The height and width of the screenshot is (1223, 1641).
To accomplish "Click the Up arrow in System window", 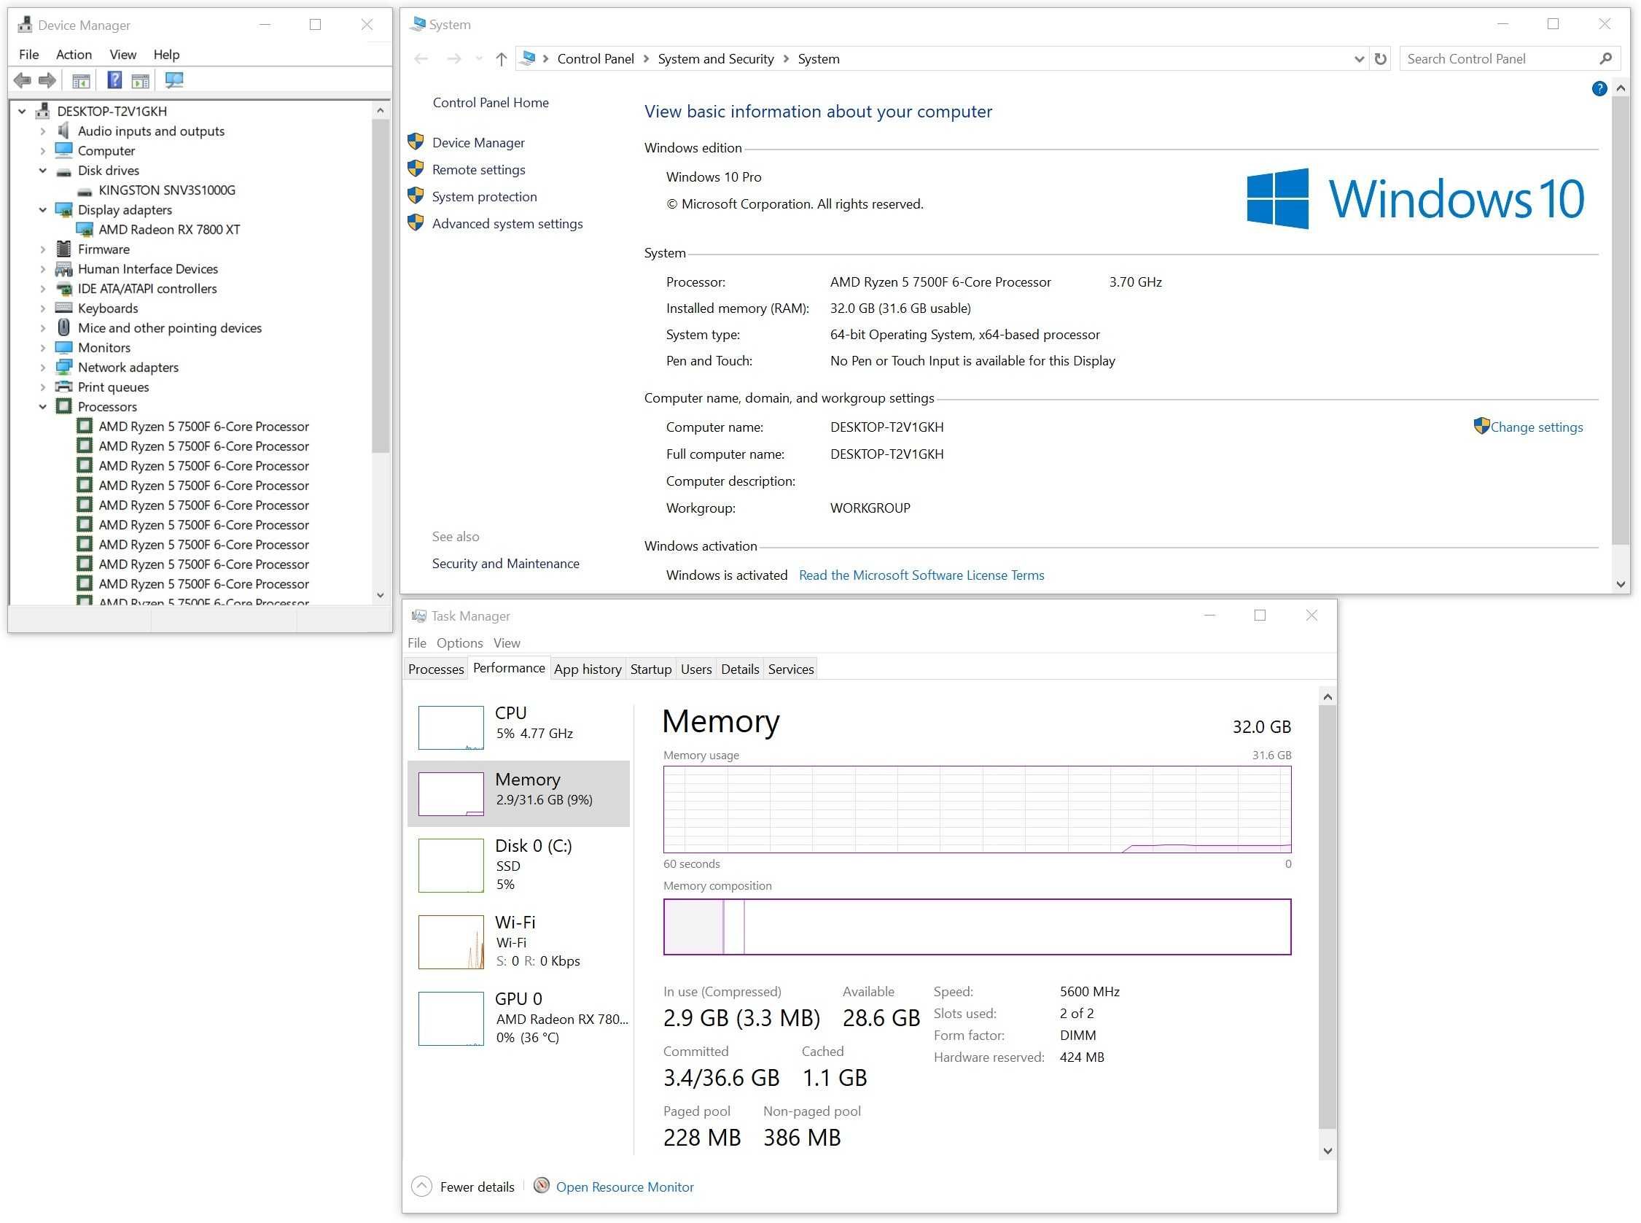I will 502,58.
